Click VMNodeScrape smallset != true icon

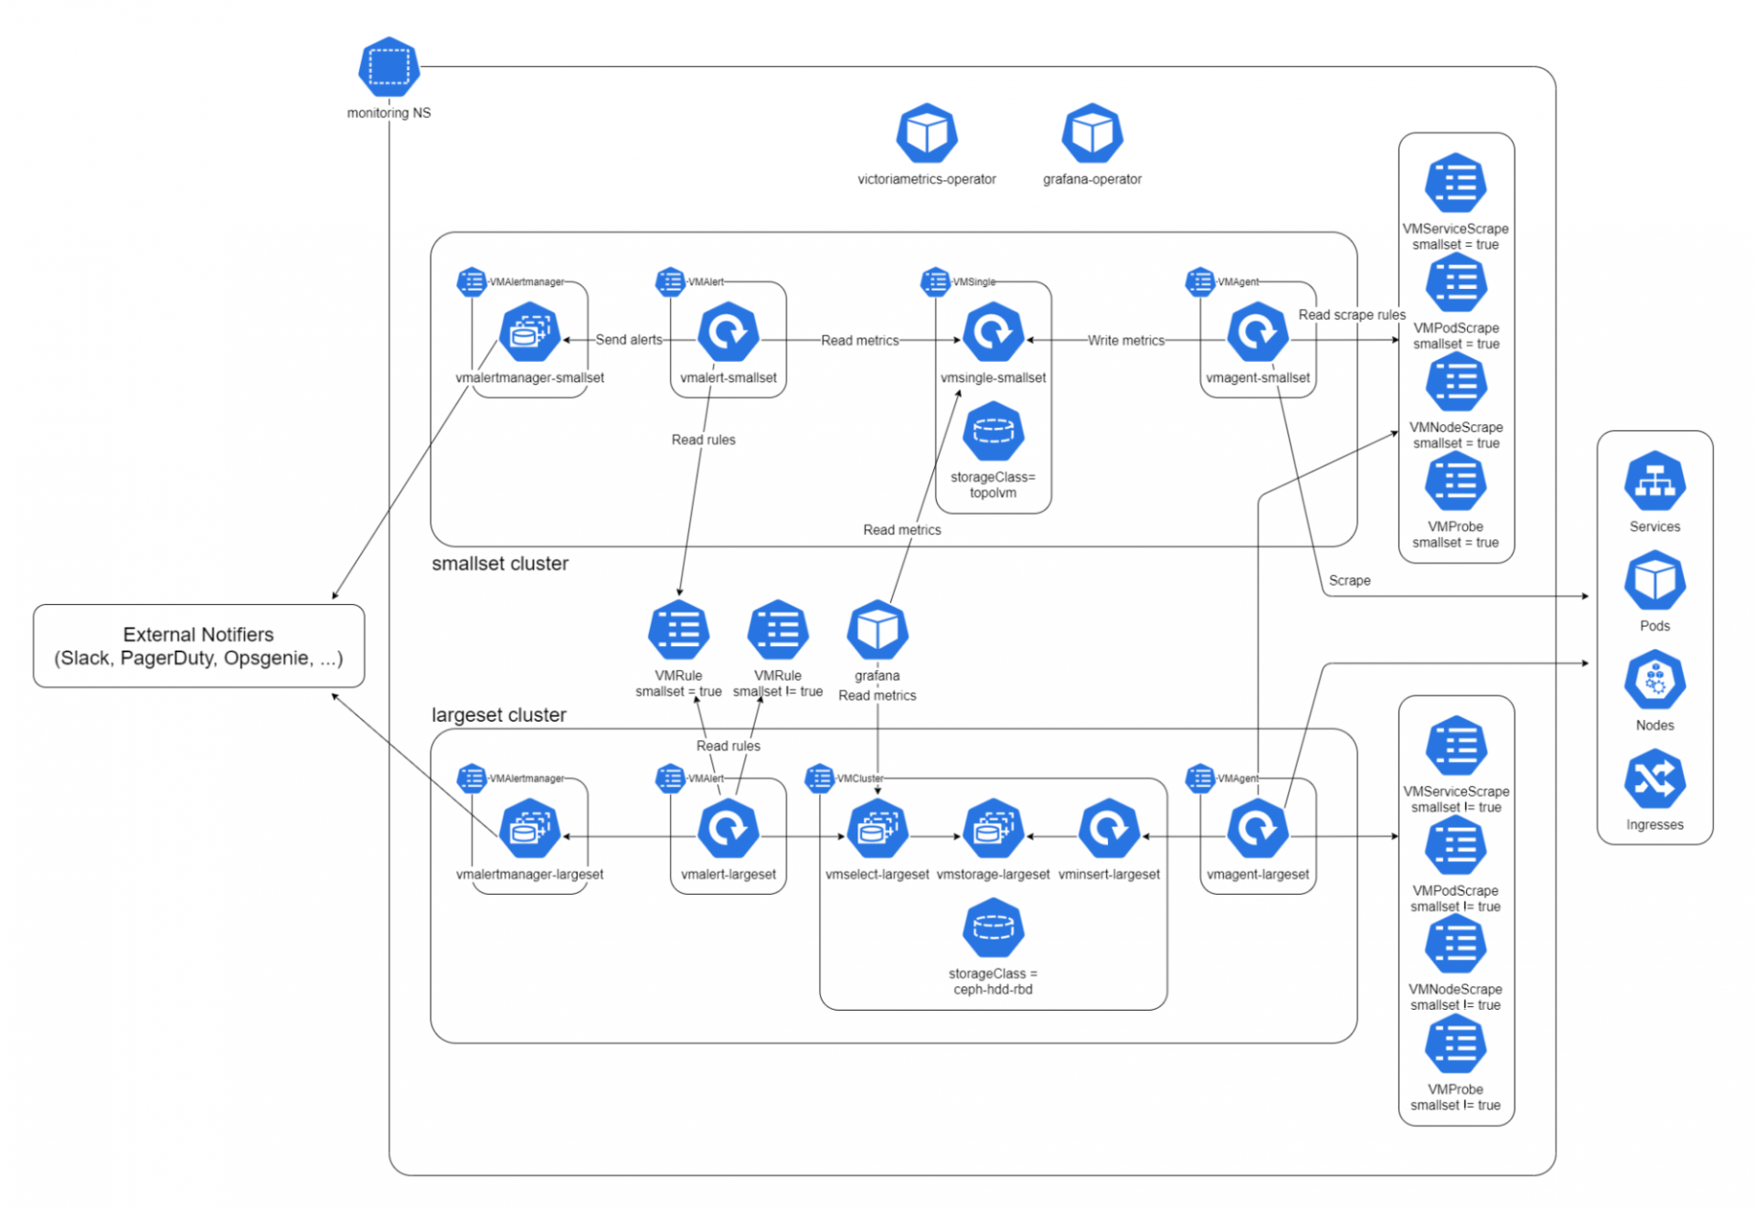[x=1455, y=944]
